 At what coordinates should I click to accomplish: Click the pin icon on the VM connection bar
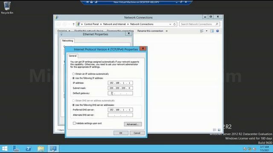pyautogui.click(x=87, y=2)
